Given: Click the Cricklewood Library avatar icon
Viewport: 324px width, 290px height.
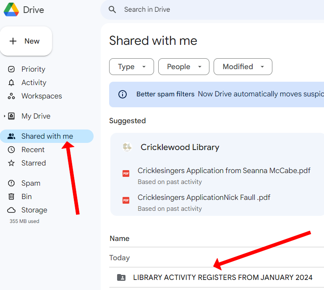Looking at the screenshot, I should (127, 147).
